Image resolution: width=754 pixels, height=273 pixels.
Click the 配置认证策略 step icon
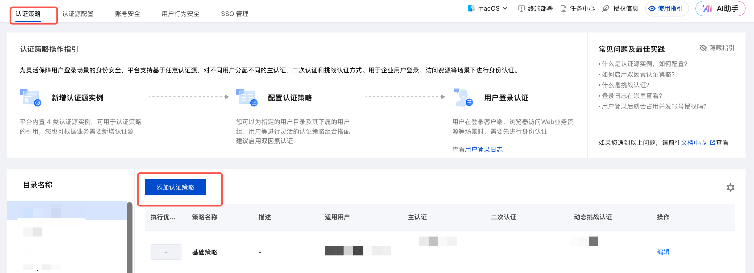(247, 97)
